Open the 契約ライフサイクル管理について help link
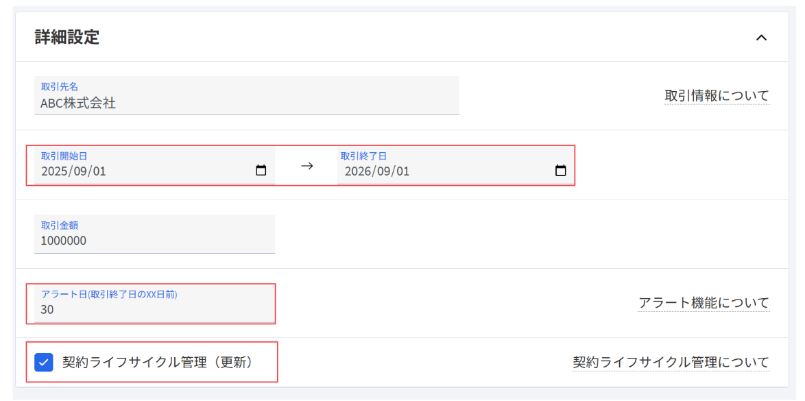 coord(671,362)
